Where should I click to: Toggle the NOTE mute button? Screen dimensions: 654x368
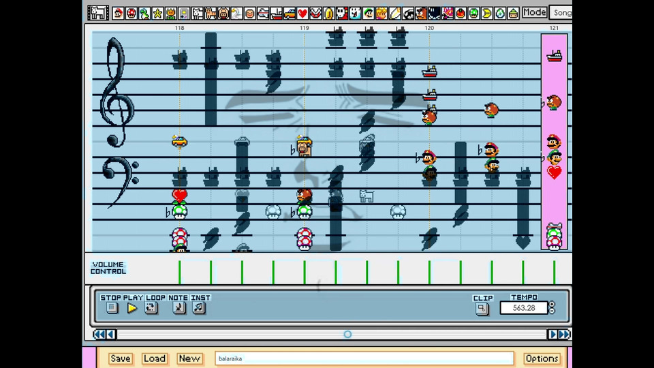click(x=179, y=308)
